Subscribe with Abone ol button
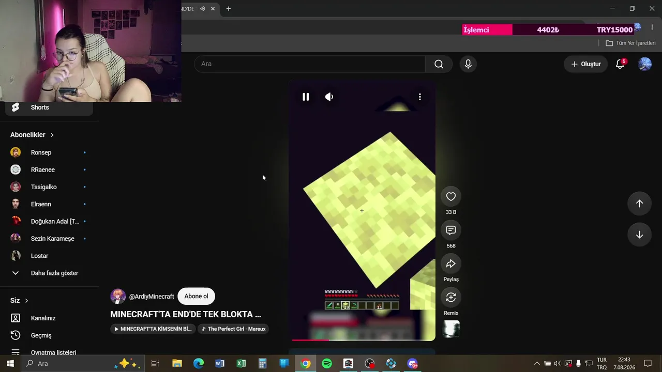The height and width of the screenshot is (372, 662). (x=196, y=296)
